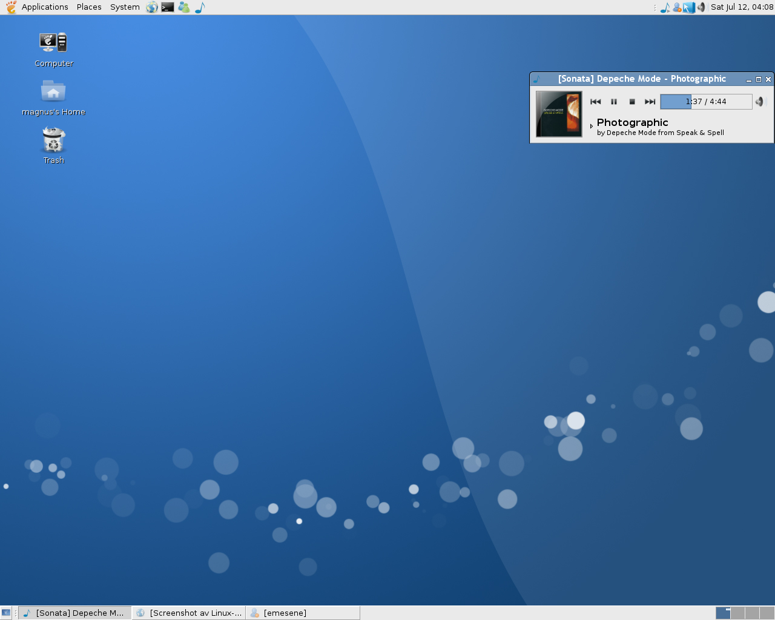Open Sonata window menu note icon

point(536,79)
